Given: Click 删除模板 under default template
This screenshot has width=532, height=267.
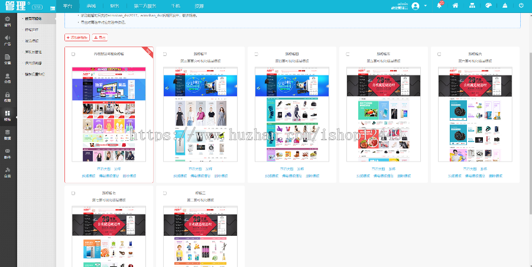Looking at the screenshot, I should click(x=129, y=176).
